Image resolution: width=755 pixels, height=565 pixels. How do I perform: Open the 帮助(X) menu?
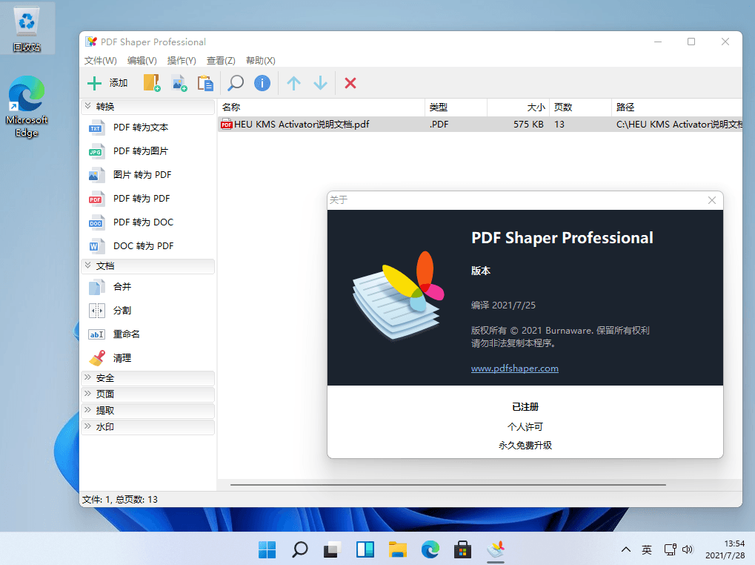261,61
